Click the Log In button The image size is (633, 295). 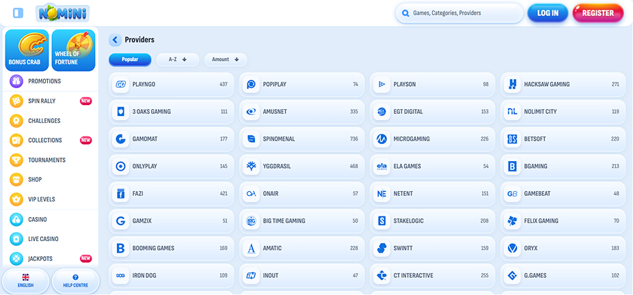click(548, 13)
